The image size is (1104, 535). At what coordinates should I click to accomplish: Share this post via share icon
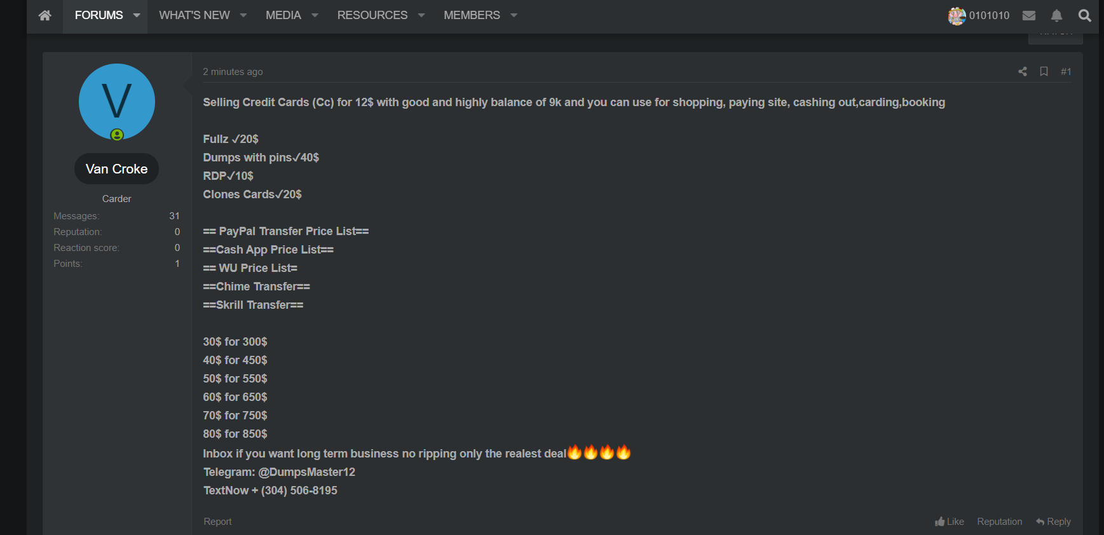(x=1022, y=72)
